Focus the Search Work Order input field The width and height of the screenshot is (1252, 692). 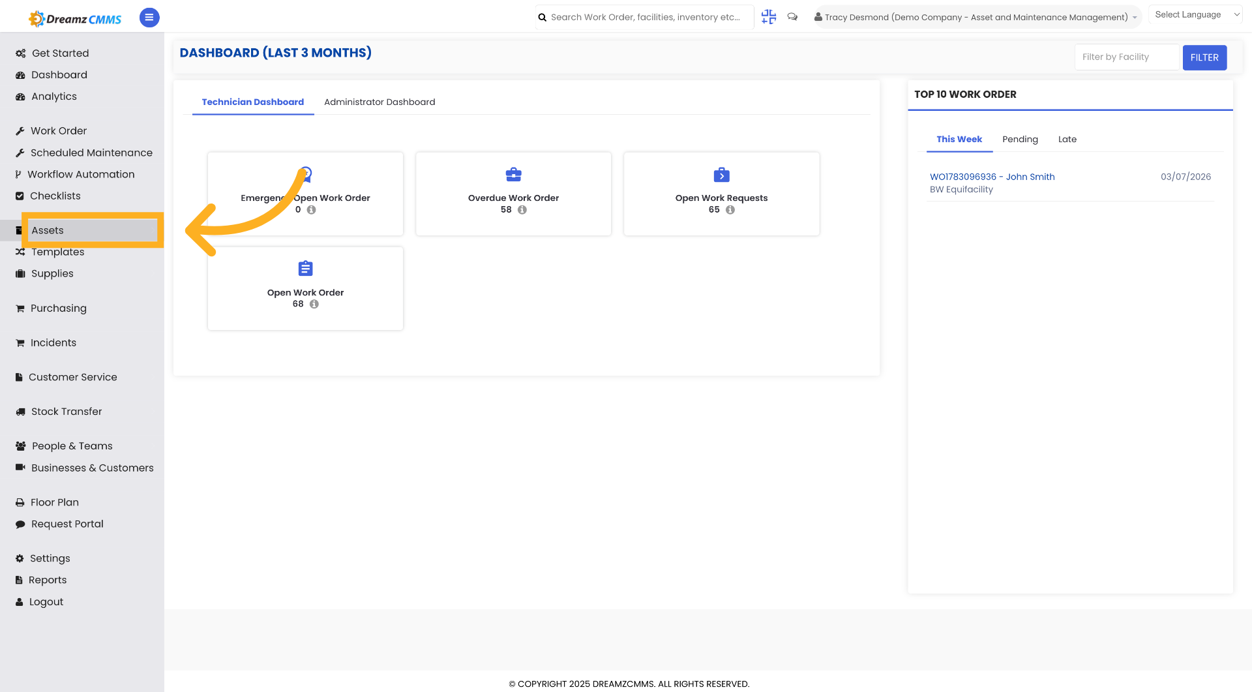click(646, 17)
